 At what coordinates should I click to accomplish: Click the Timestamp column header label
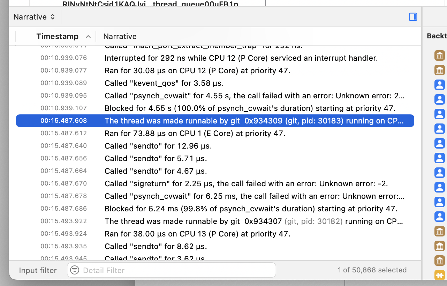[57, 37]
